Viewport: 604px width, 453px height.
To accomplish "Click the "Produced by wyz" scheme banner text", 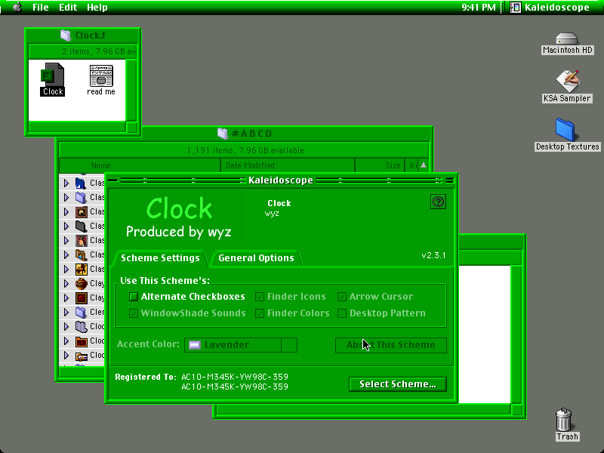I will 179,232.
